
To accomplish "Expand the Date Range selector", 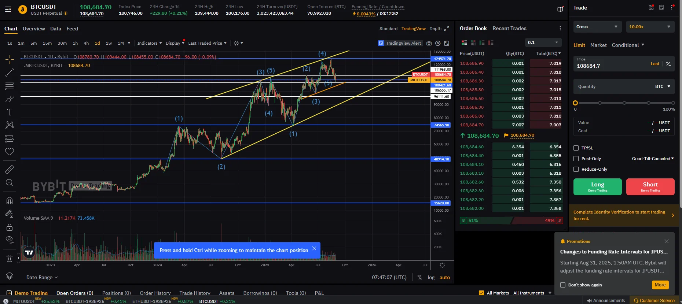I will [x=42, y=277].
